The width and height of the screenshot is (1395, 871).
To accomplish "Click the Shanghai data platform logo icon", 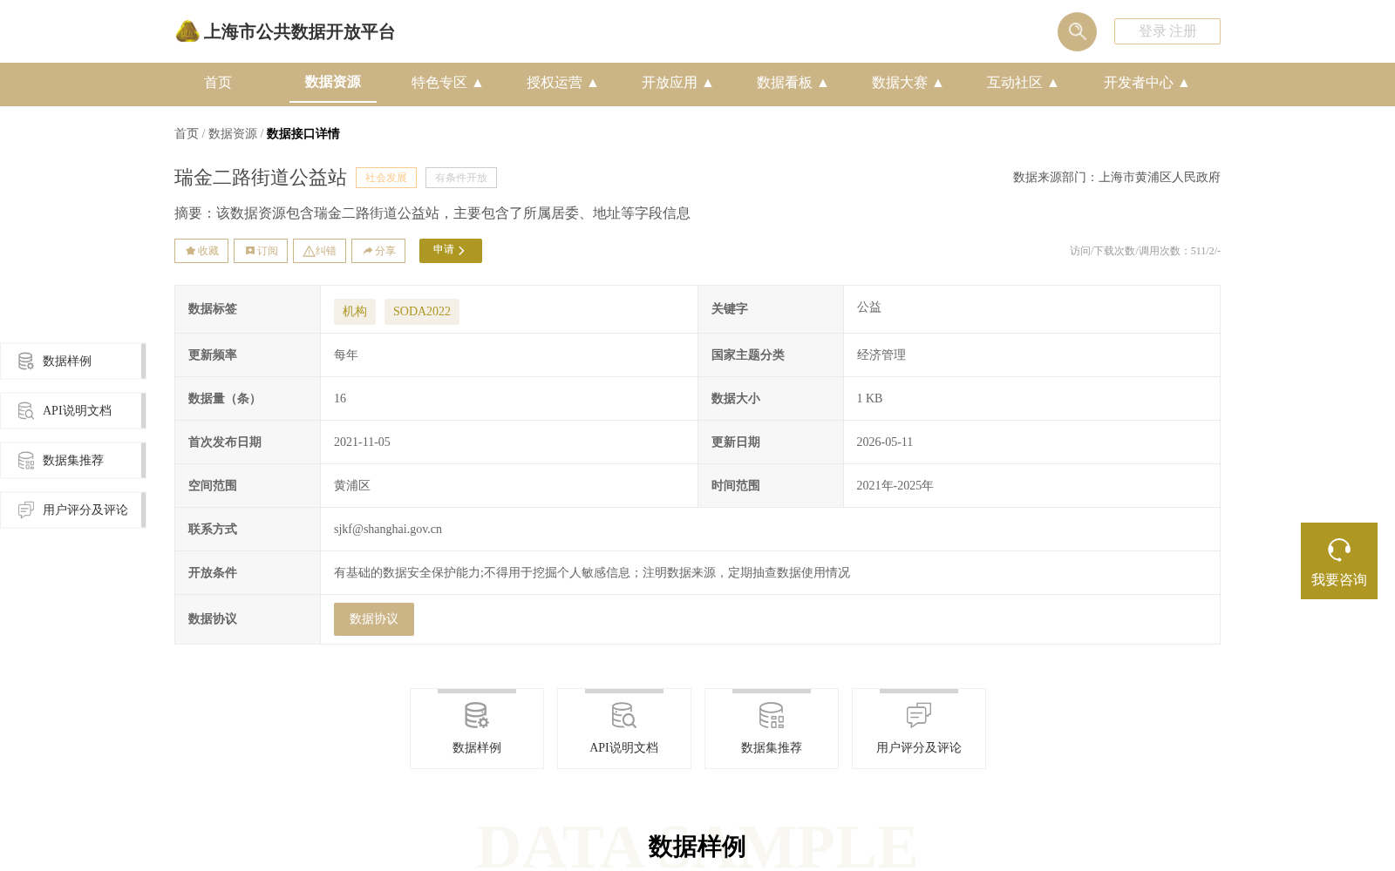I will click(x=187, y=31).
